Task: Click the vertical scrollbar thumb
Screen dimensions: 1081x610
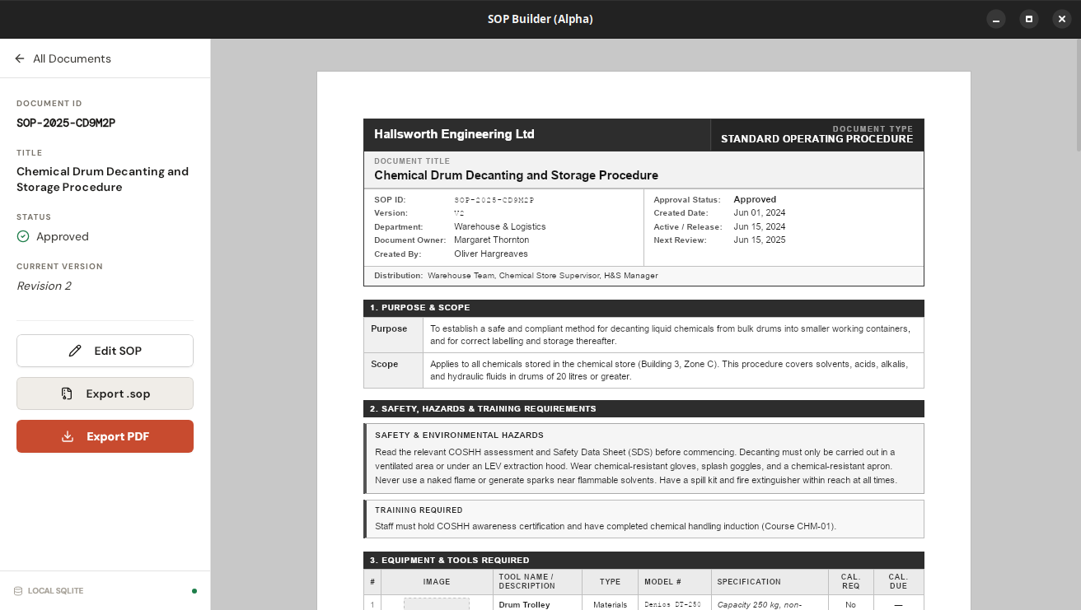Action: (1078, 97)
